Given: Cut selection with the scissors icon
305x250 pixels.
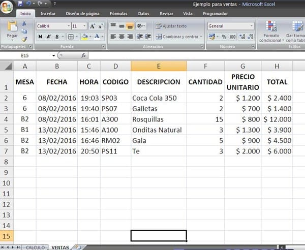Looking at the screenshot, I should coord(24,23).
